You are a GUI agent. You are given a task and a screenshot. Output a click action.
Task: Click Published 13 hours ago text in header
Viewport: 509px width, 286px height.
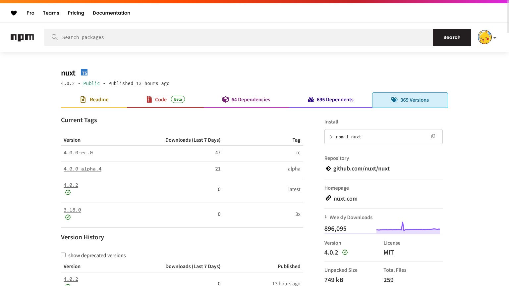[x=139, y=83]
